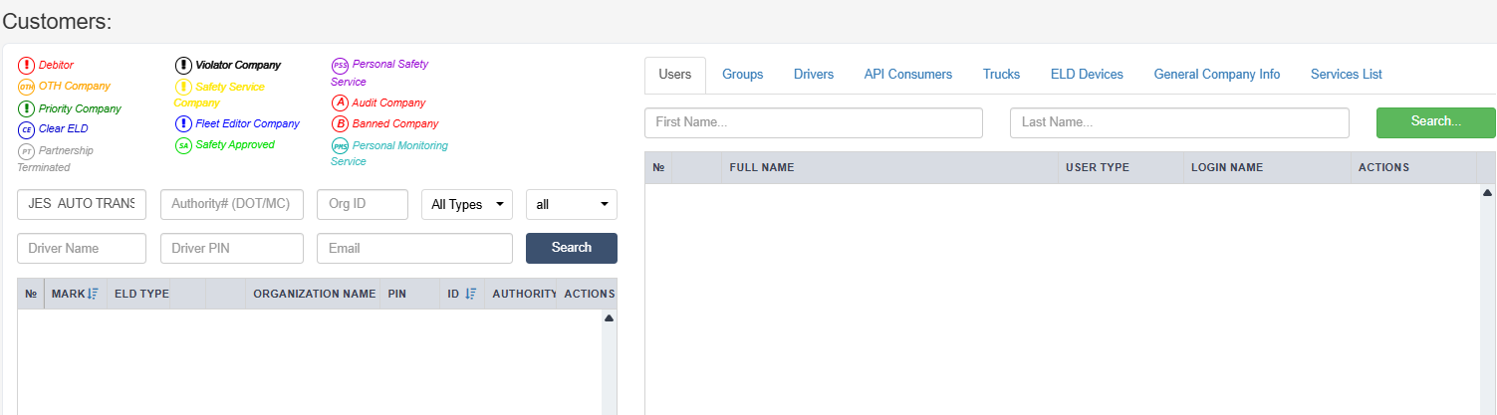The width and height of the screenshot is (1497, 415).
Task: Focus the Driver PIN input field
Action: 231,248
